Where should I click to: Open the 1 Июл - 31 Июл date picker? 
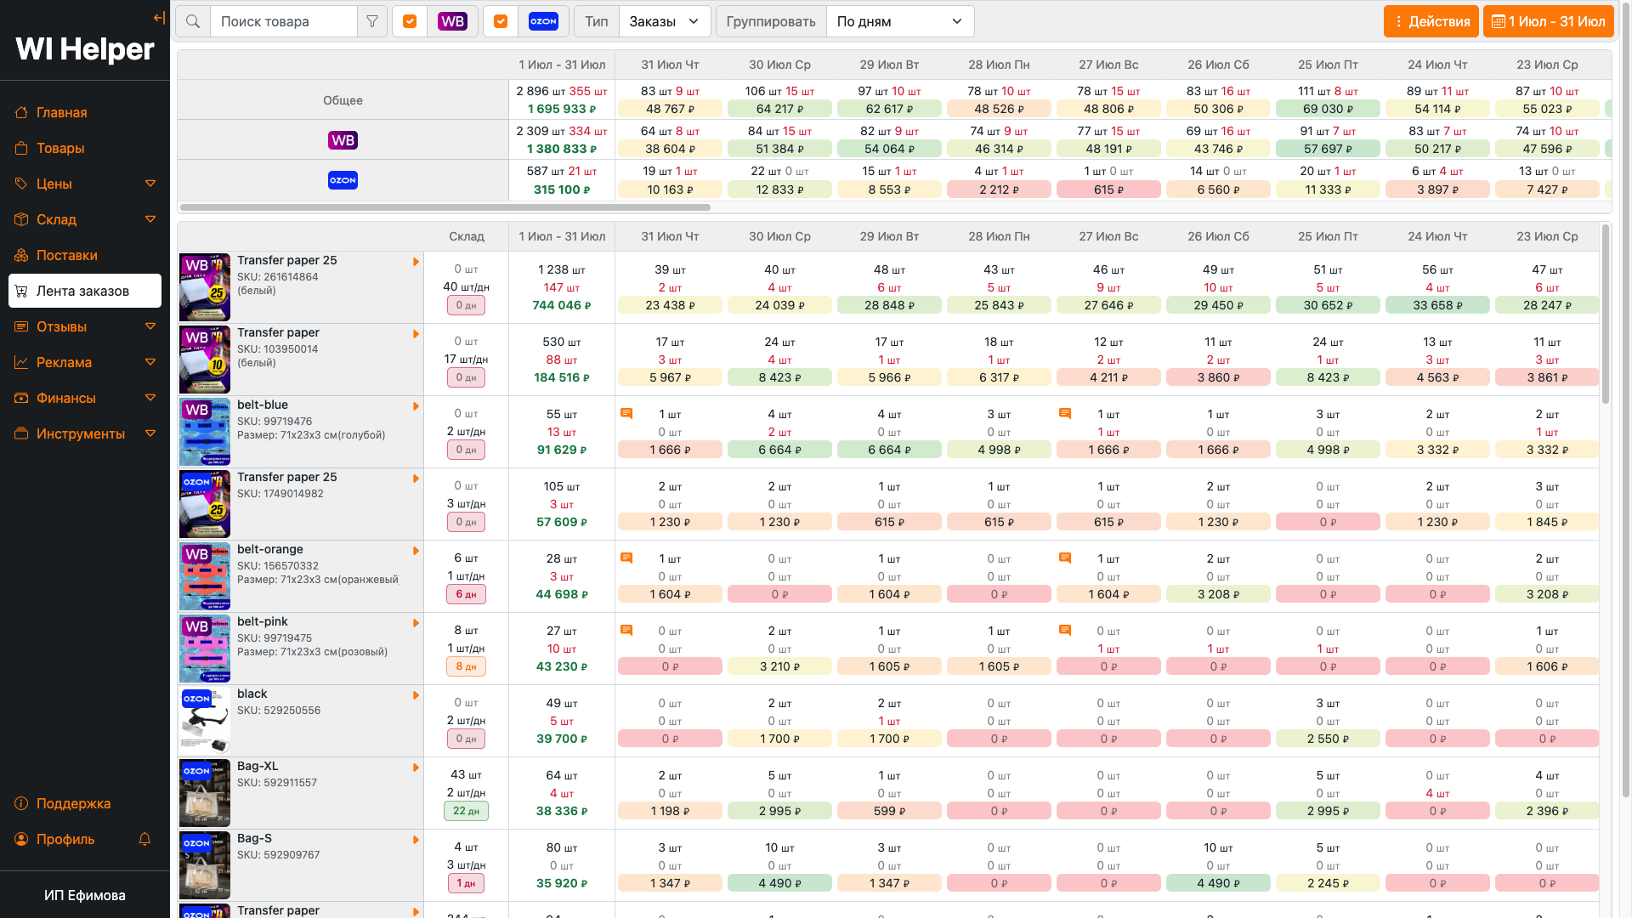pos(1548,21)
